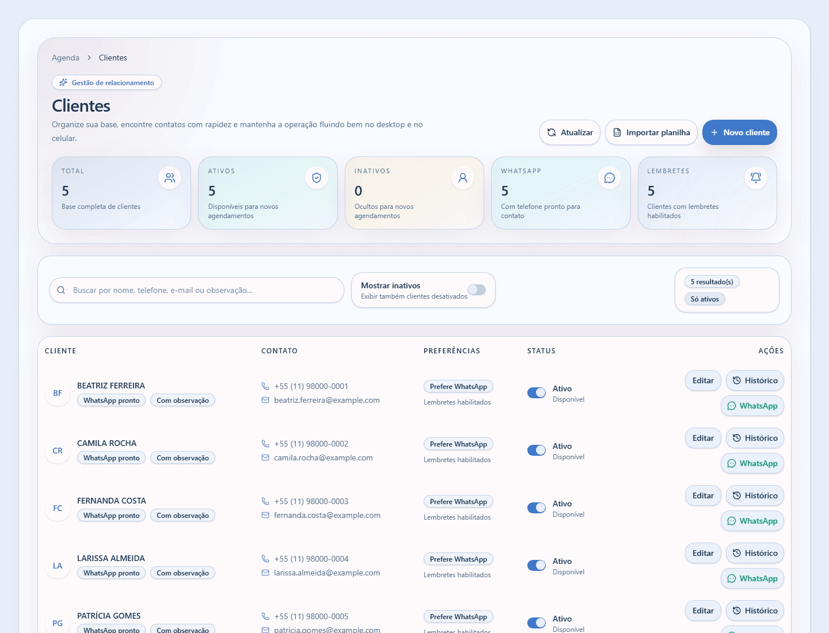This screenshot has width=829, height=633.
Task: Click the search magnifier icon
Action: click(61, 290)
